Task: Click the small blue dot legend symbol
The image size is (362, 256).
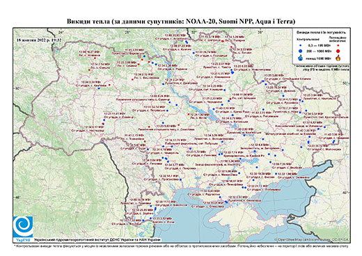Action: pyautogui.click(x=300, y=46)
